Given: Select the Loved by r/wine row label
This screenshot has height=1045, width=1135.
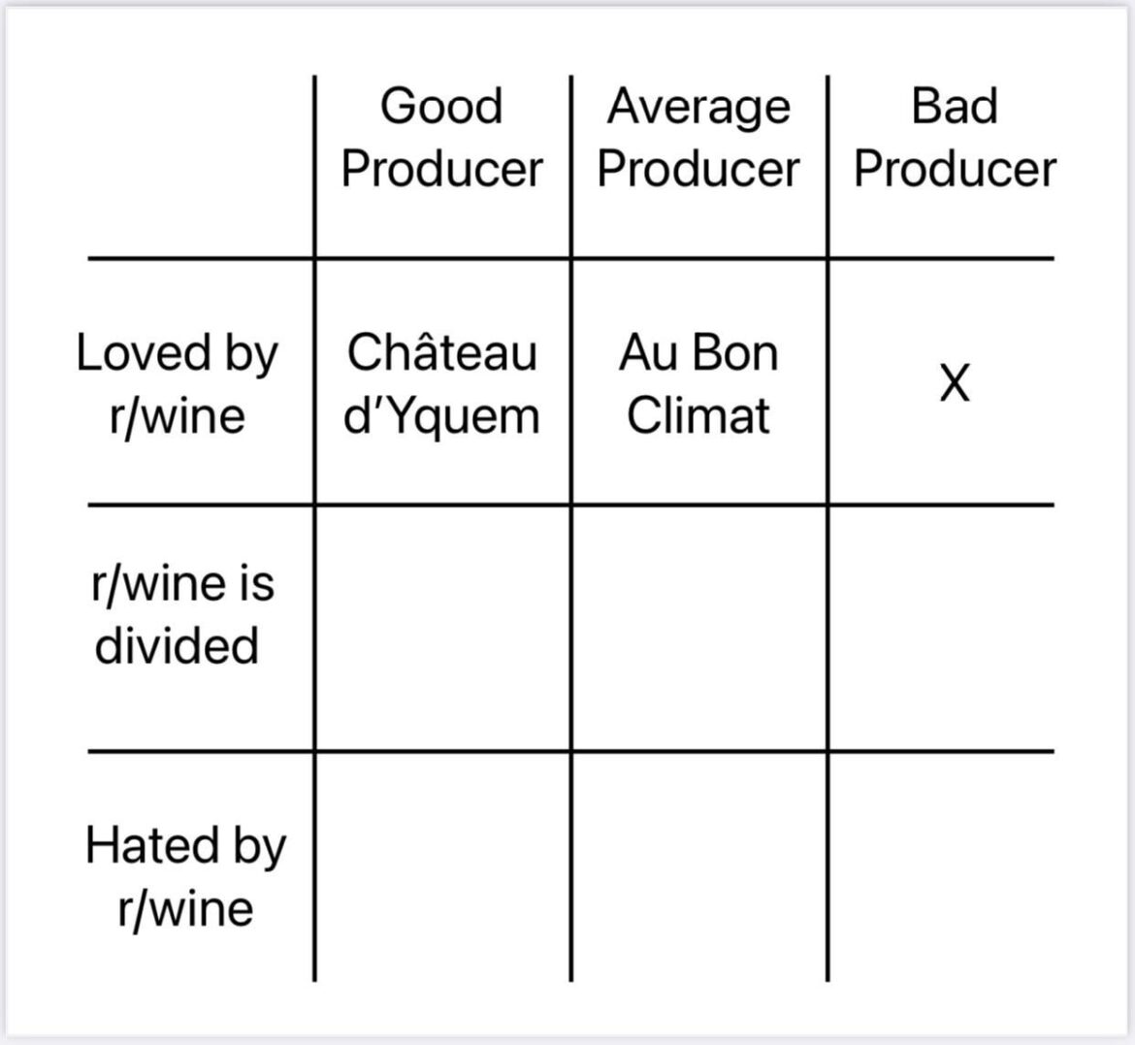Looking at the screenshot, I should tap(178, 383).
